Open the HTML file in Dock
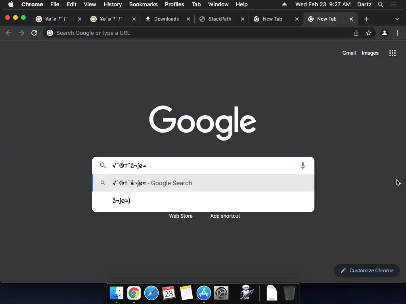Screen dimensions: 406x304 (x=272, y=293)
